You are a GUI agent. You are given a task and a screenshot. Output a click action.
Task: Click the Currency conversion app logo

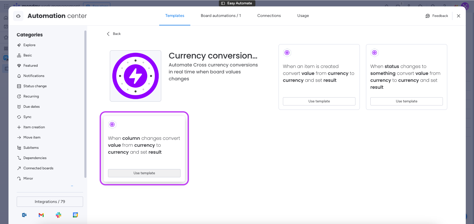coord(136,76)
